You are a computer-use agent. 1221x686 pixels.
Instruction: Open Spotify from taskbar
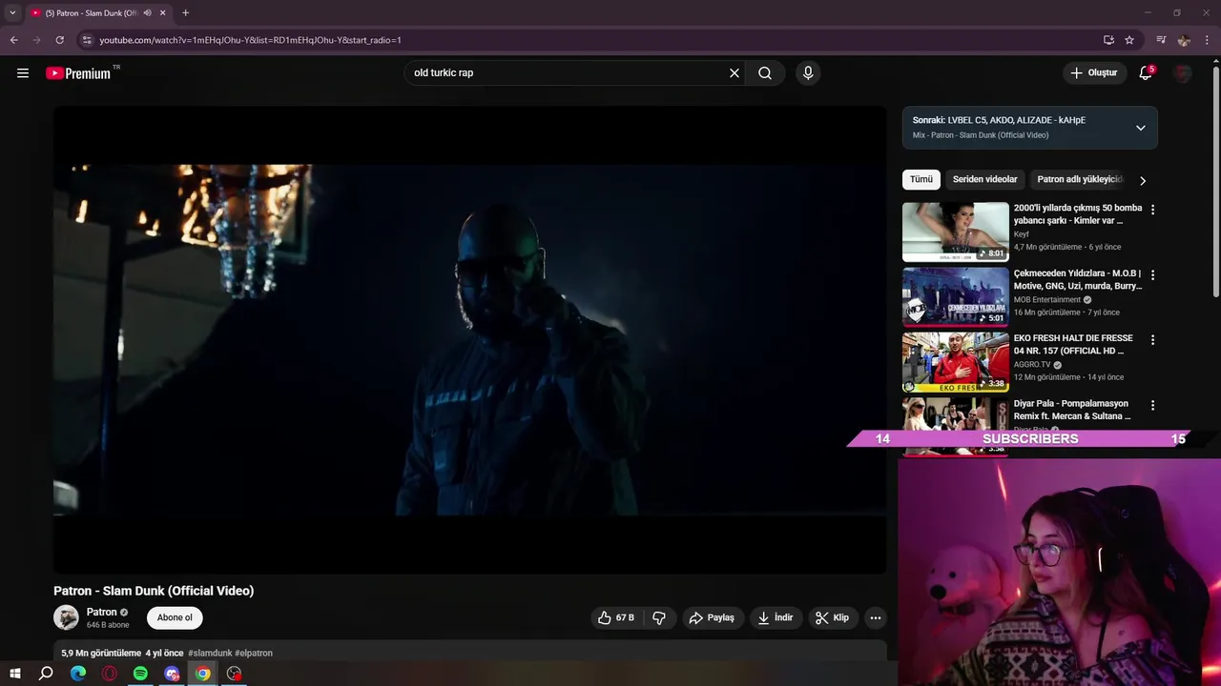point(140,674)
